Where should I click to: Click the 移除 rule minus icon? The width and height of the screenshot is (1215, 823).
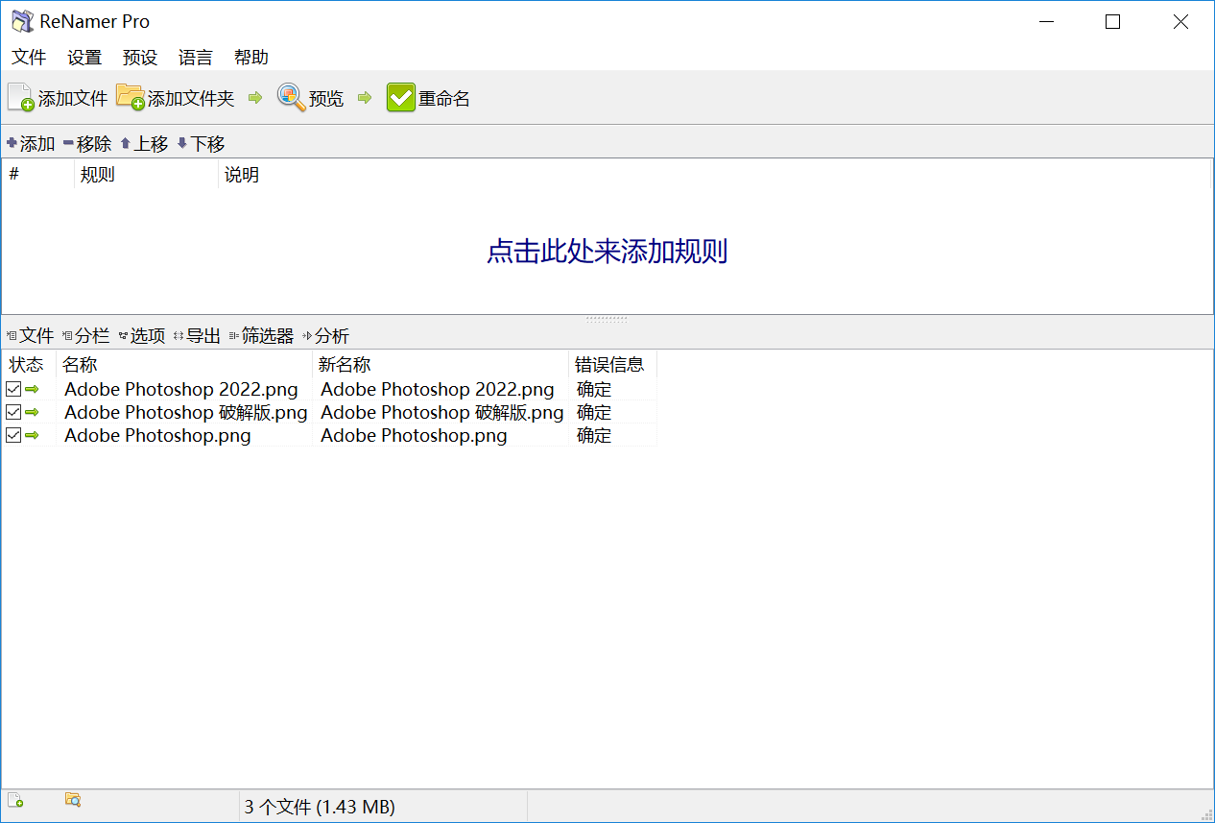click(68, 143)
